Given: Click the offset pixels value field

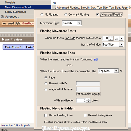Looking at the screenshot, I should [81, 100].
